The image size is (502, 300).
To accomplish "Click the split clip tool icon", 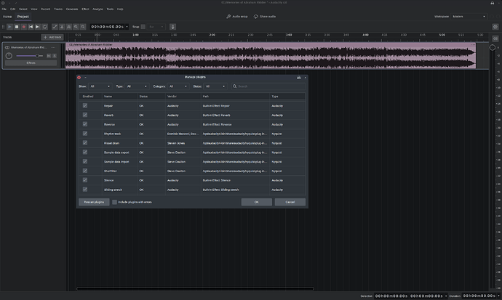I will click(62, 27).
